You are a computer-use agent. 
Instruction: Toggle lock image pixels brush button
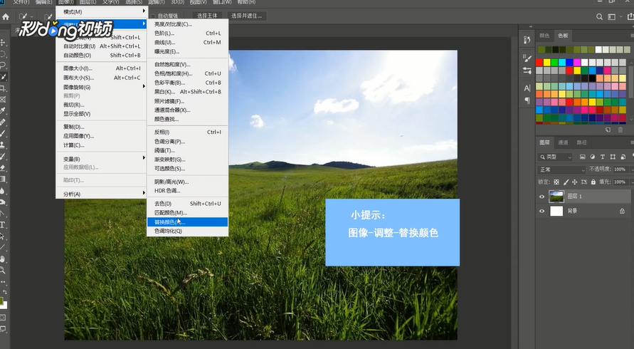(566, 182)
